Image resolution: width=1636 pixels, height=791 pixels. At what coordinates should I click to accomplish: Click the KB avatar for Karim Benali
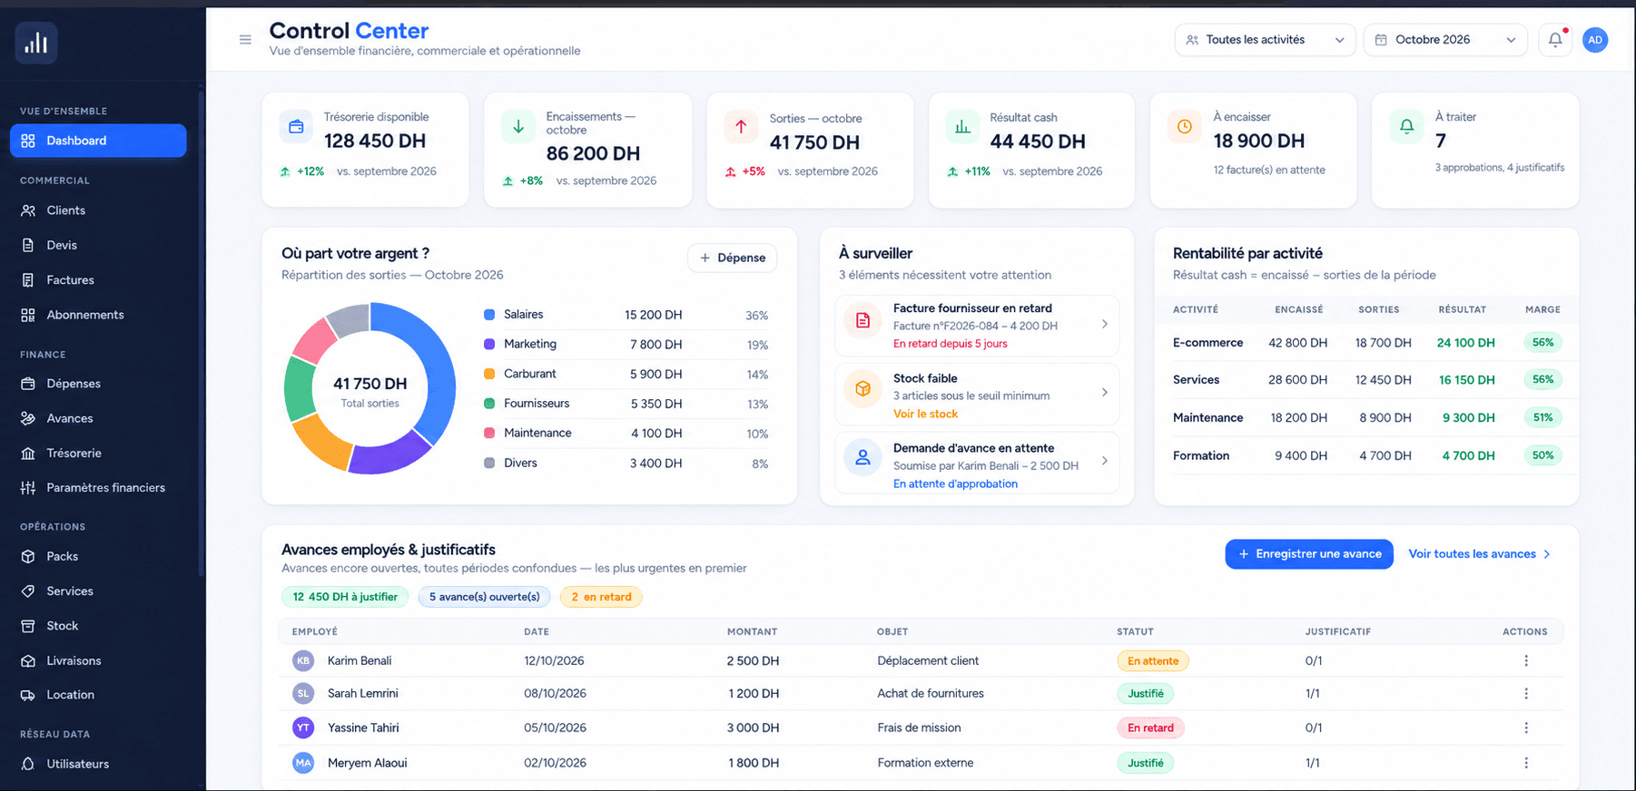click(303, 661)
